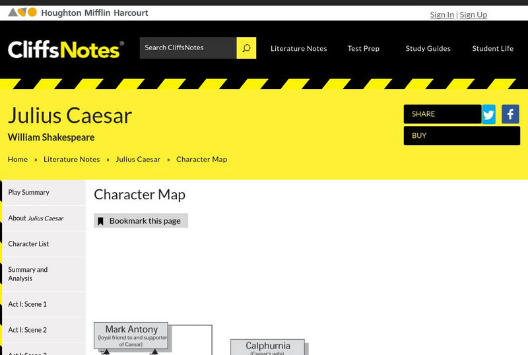Click the yellow search magnifier icon
The height and width of the screenshot is (355, 528).
(x=246, y=48)
